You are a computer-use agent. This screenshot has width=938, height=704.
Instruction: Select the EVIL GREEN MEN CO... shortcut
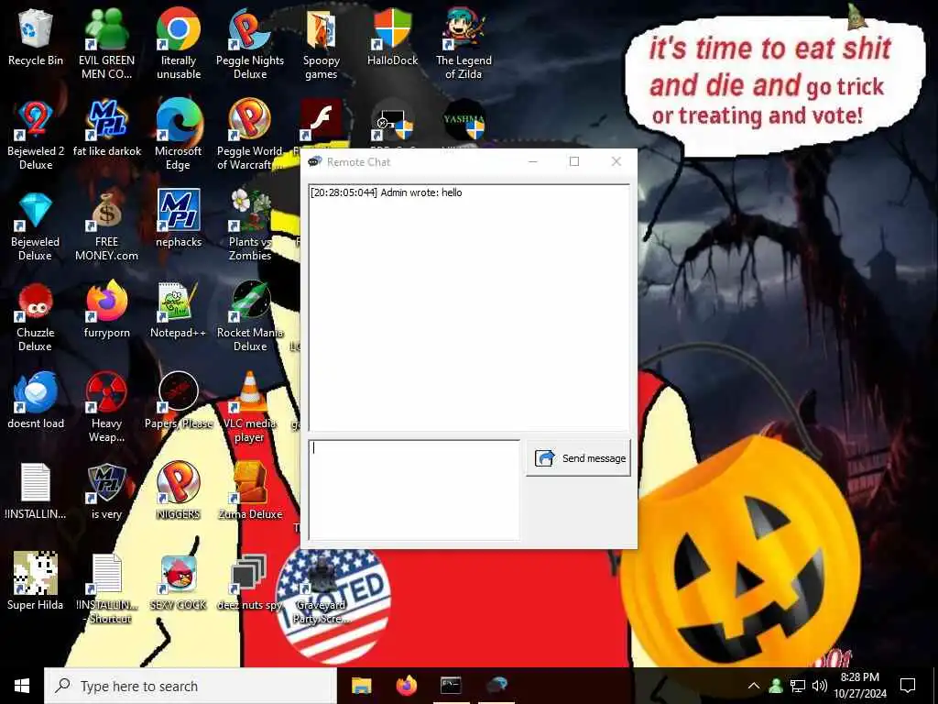[x=106, y=44]
